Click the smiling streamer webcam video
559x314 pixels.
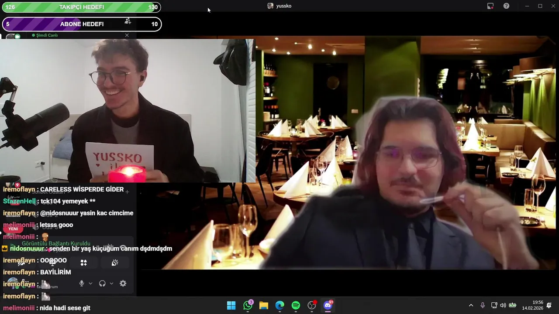pyautogui.click(x=128, y=111)
